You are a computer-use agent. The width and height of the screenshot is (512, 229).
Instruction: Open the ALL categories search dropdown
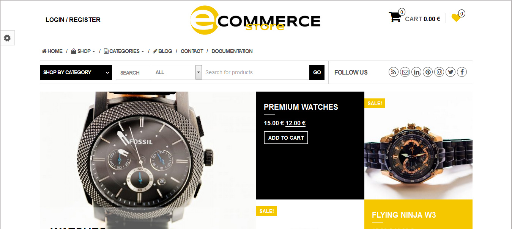[176, 72]
